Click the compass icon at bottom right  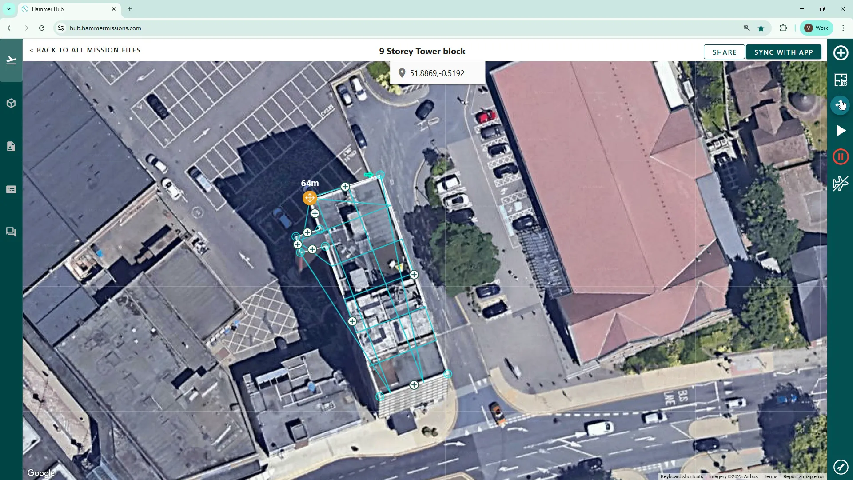[x=840, y=466]
